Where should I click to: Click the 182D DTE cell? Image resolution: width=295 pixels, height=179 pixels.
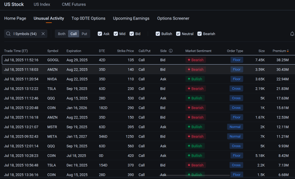click(x=103, y=108)
